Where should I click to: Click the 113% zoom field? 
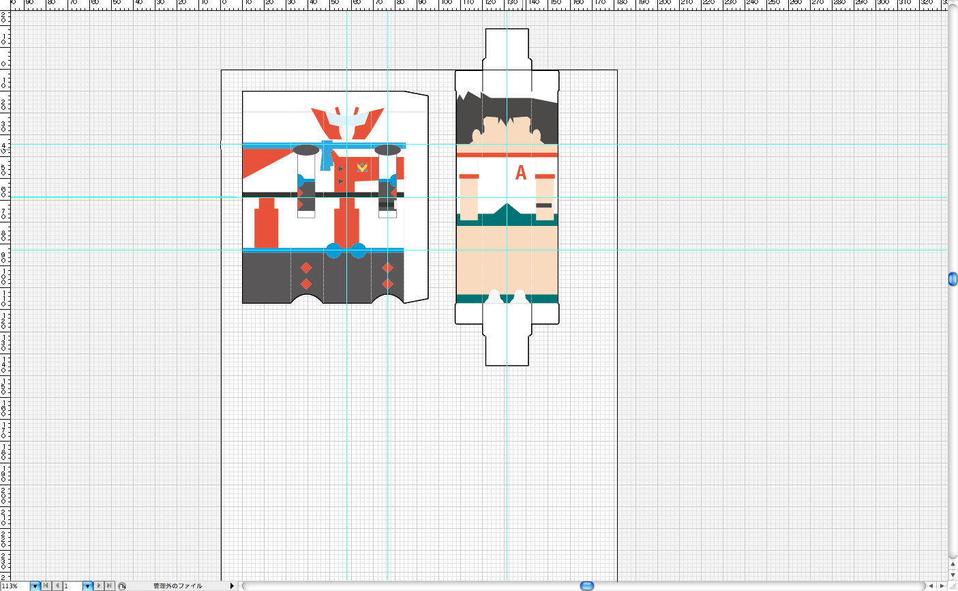pyautogui.click(x=15, y=586)
